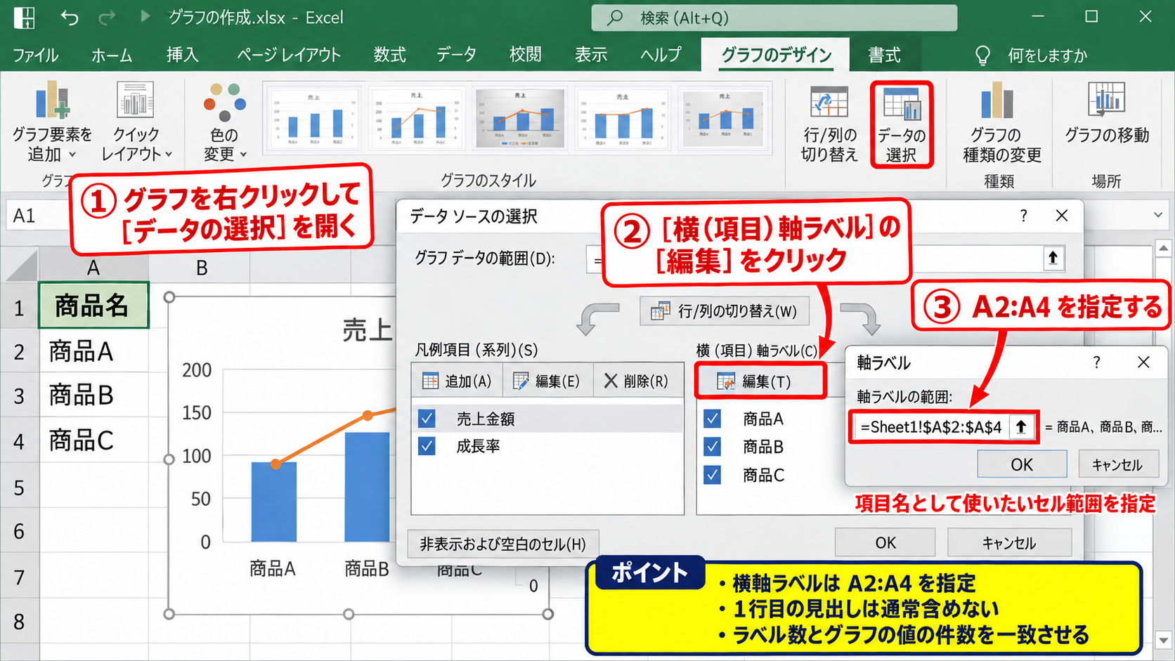This screenshot has height=661, width=1175.
Task: Toggle the 成長率 series checkbox
Action: [x=427, y=446]
